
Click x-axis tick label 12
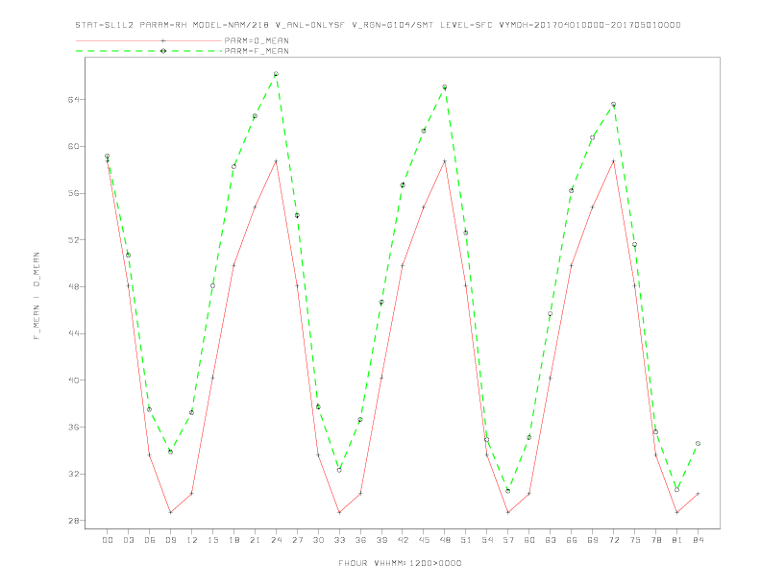(192, 540)
